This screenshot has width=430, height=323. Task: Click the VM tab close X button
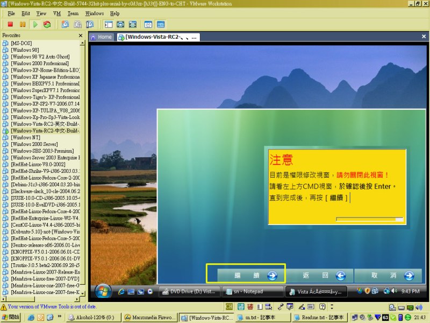tap(424, 37)
